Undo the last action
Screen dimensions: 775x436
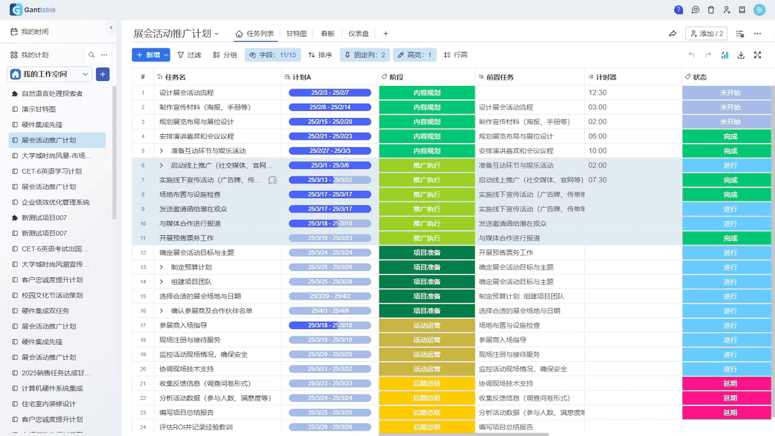pyautogui.click(x=692, y=54)
